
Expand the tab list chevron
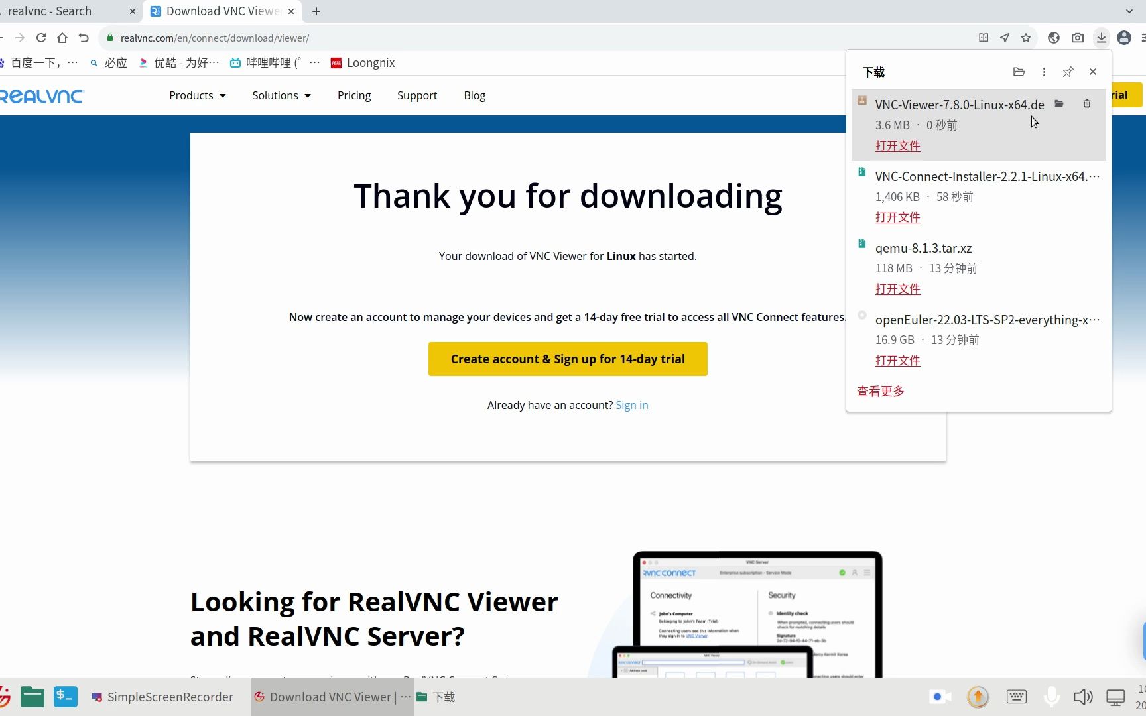[x=1129, y=11]
